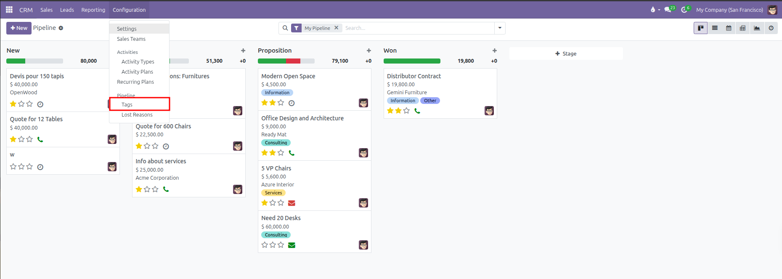Set second star on 5 VP Chairs
This screenshot has width=782, height=279.
click(273, 203)
